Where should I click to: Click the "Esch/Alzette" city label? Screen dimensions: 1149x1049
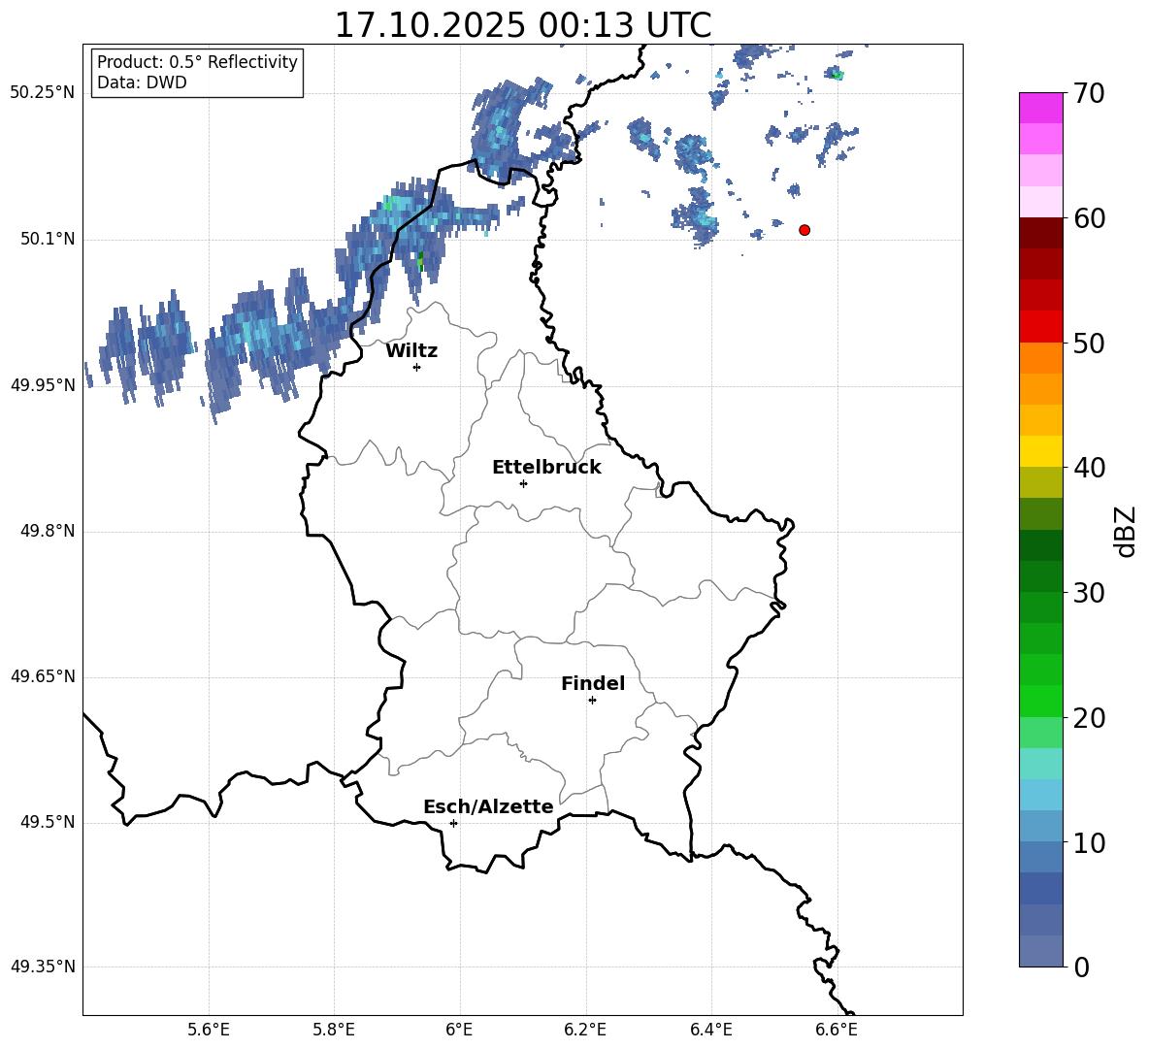click(x=488, y=806)
